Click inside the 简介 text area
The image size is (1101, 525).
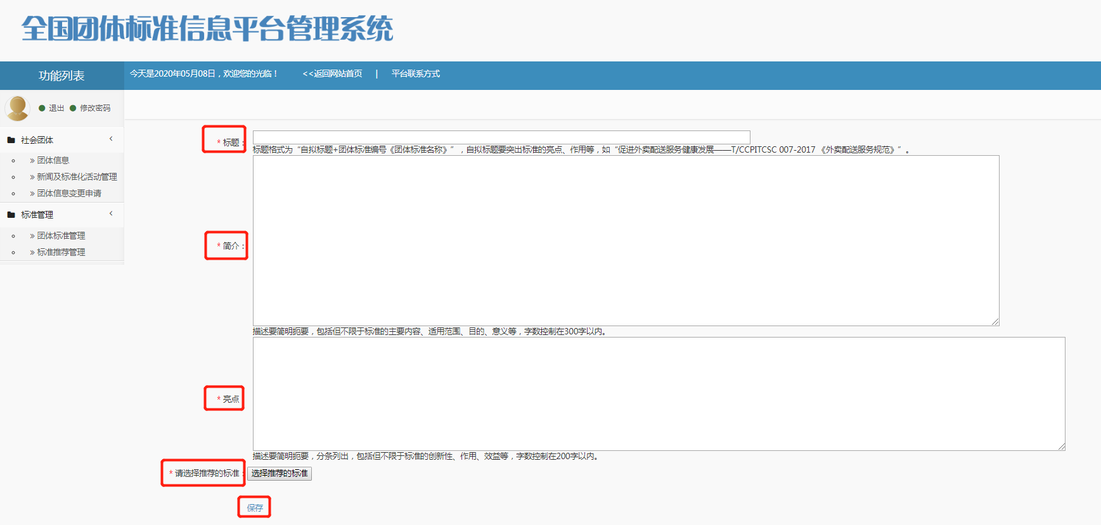point(626,241)
